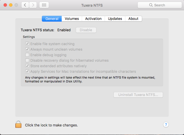Screen dimensions: 184x135
Task: Go forward with the right arrow
Action: click(33, 5)
